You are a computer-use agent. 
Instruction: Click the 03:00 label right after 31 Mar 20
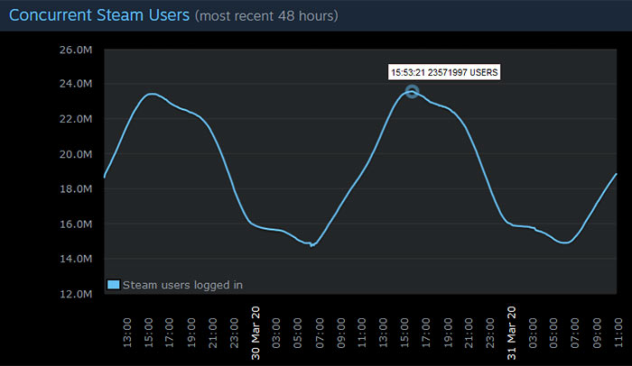[x=533, y=333]
